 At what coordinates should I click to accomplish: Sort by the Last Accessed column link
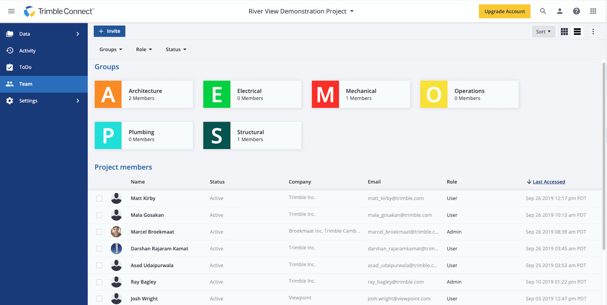coord(549,182)
